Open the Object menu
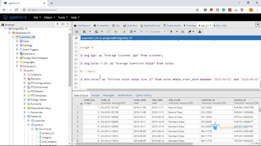 pos(49,17)
